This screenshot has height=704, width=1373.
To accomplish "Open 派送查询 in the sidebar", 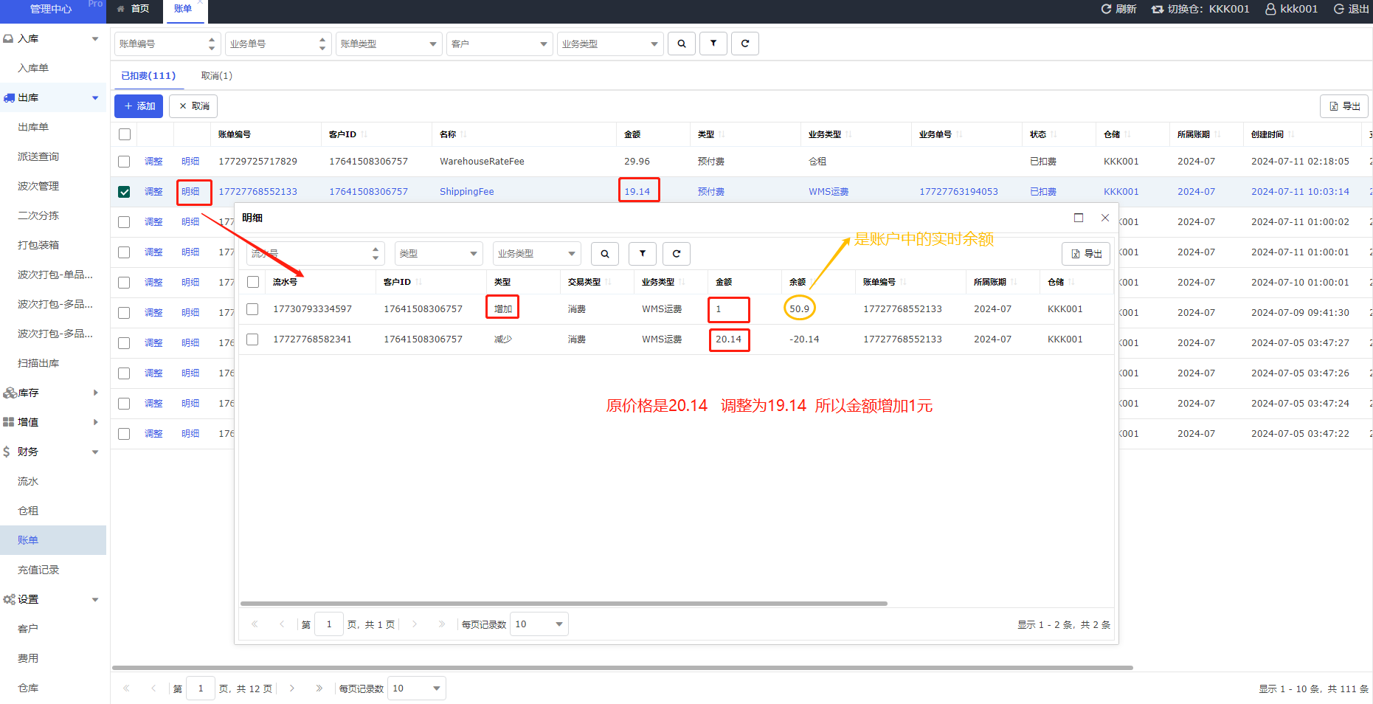I will pos(38,156).
